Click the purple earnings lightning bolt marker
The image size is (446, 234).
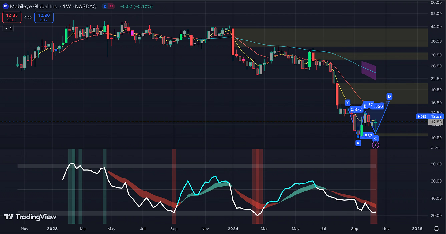point(376,145)
